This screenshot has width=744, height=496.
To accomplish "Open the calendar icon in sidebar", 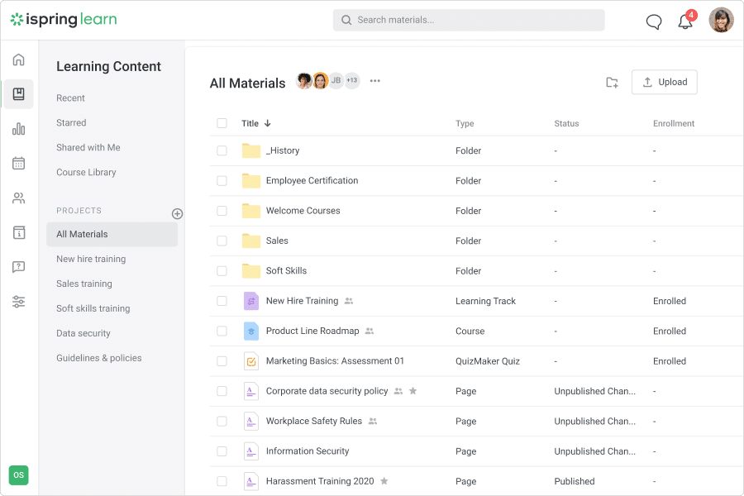I will pos(18,164).
